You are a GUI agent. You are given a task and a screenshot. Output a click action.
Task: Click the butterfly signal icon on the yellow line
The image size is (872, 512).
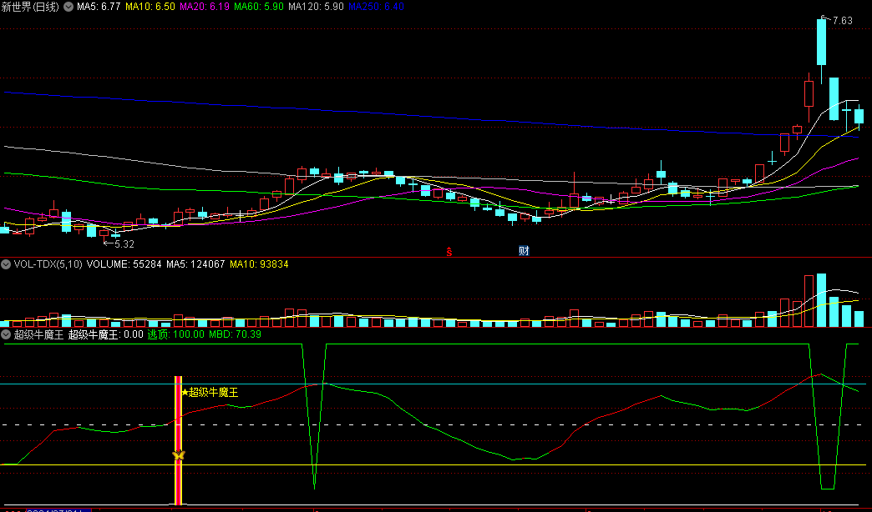tap(178, 456)
